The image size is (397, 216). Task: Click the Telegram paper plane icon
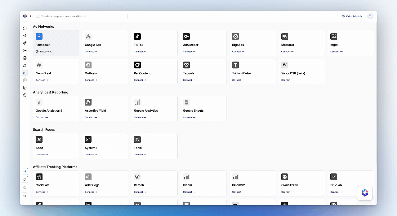(x=25, y=171)
